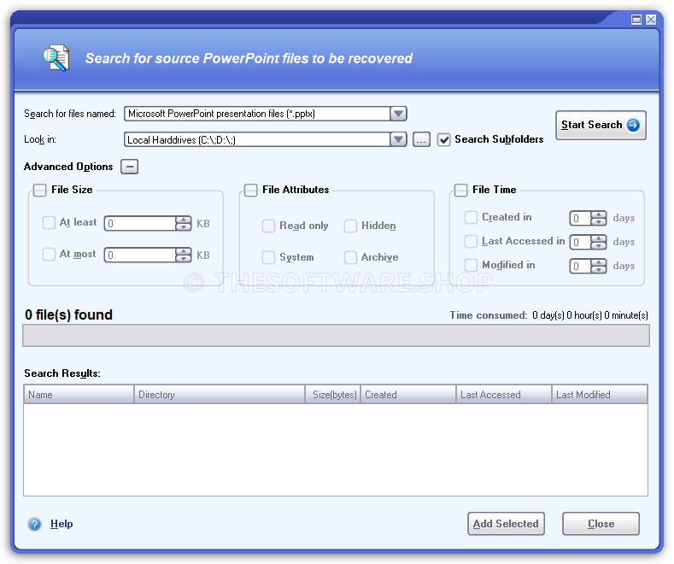Click the Modified in days value field
This screenshot has width=674, height=564.
(580, 266)
